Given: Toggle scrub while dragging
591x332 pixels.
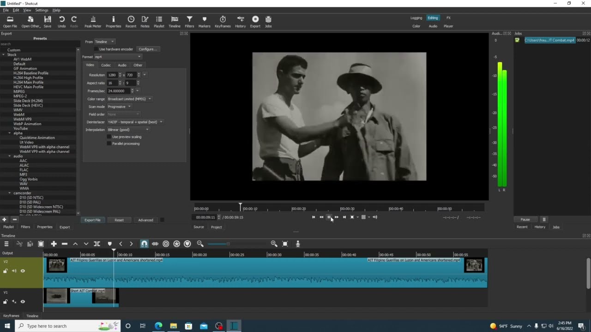Looking at the screenshot, I should coord(155,243).
